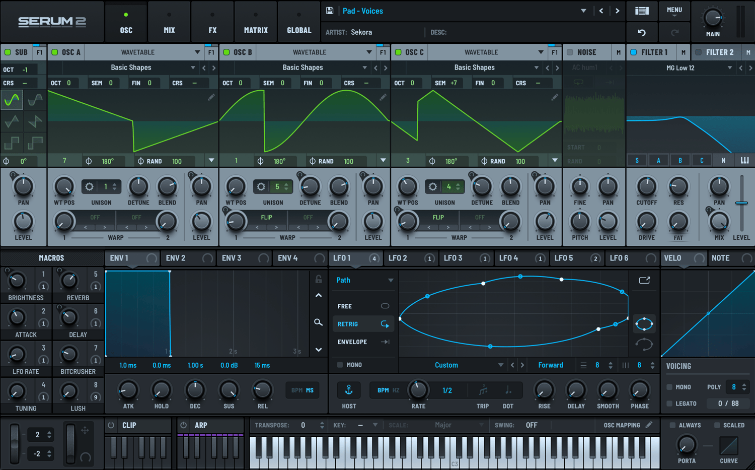Image resolution: width=755 pixels, height=470 pixels.
Task: Select the square wave sub shape
Action: [x=12, y=143]
